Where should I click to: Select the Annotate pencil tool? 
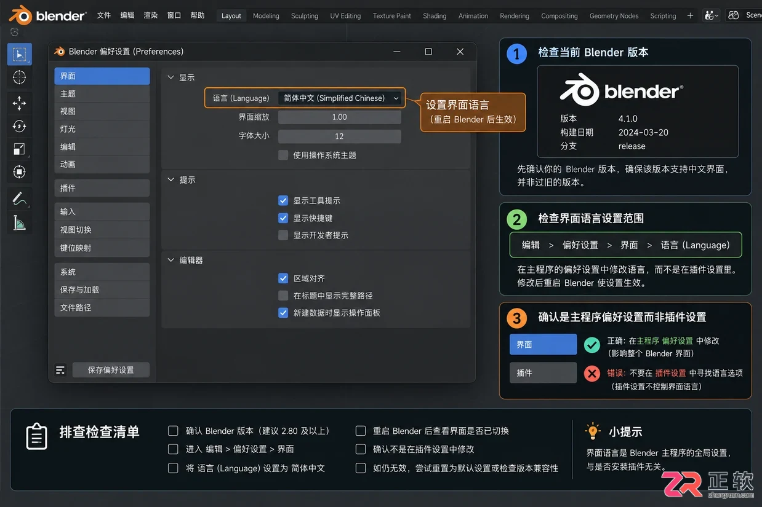19,198
